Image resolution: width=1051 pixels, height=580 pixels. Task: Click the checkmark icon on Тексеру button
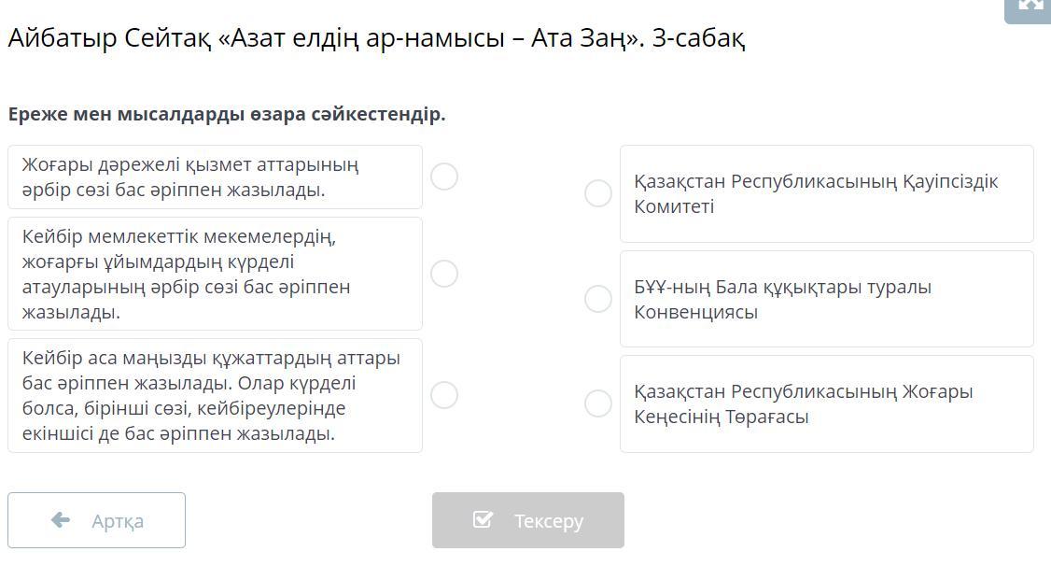pos(483,519)
